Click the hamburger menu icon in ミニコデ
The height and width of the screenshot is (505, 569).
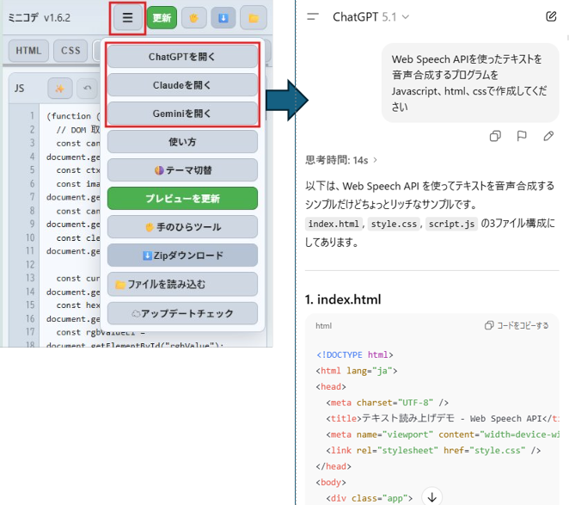(x=127, y=17)
